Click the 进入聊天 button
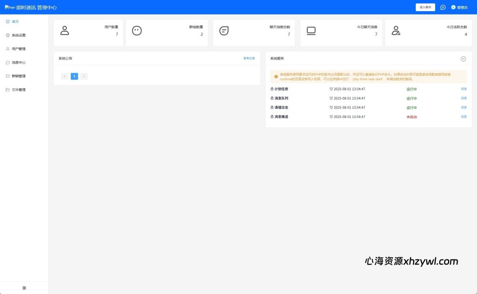Viewport: 477px width, 294px height. [x=425, y=7]
